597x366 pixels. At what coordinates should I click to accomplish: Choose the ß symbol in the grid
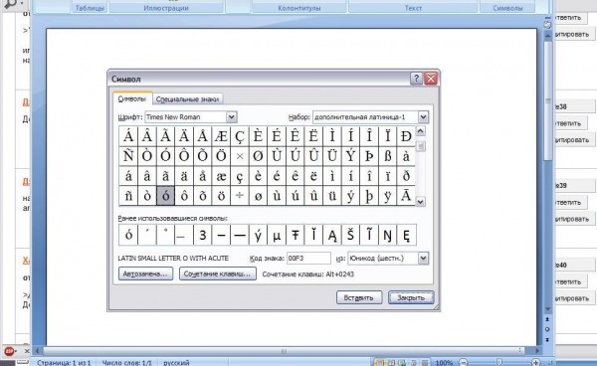388,156
